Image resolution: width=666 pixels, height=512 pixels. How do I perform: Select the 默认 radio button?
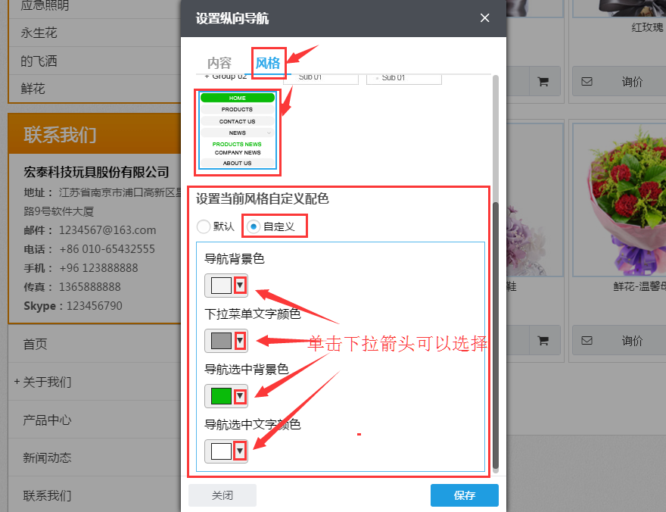[x=204, y=226]
